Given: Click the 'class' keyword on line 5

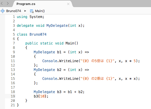Looking at the screenshot, I should tap(22, 34).
